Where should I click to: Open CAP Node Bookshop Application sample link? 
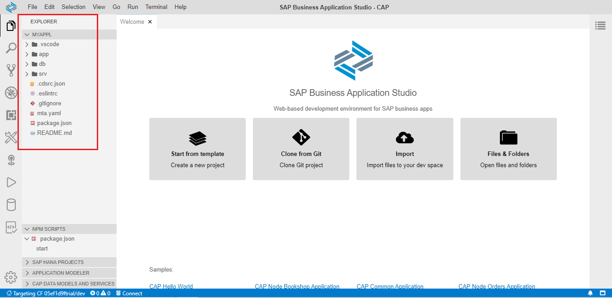297,286
